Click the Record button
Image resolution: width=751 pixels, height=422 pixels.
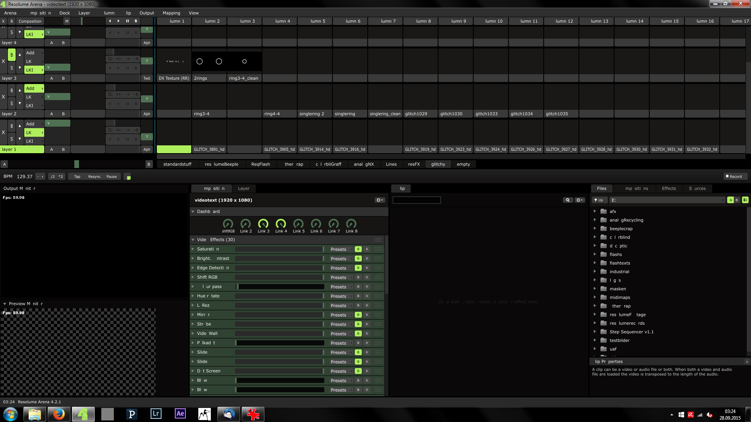(x=734, y=177)
